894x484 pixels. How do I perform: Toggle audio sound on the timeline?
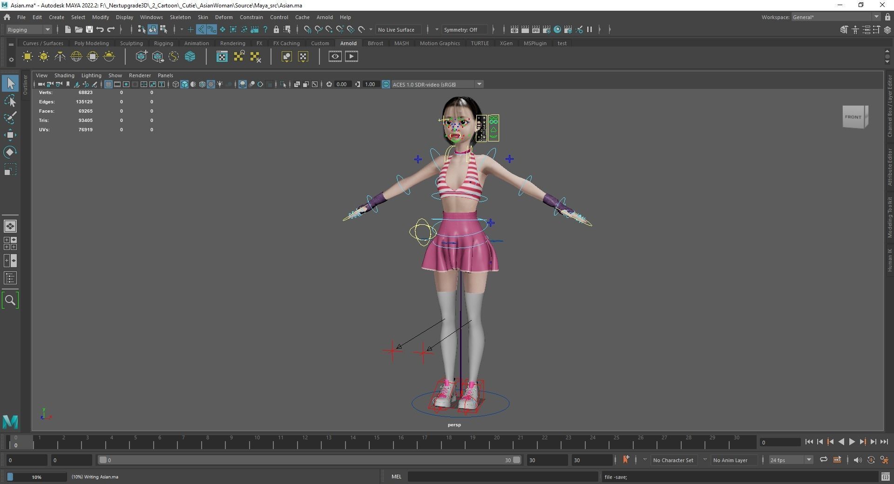(x=857, y=460)
